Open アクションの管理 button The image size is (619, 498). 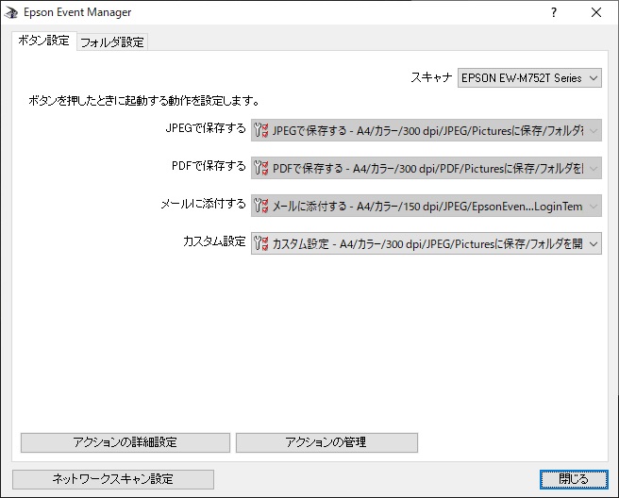[326, 442]
